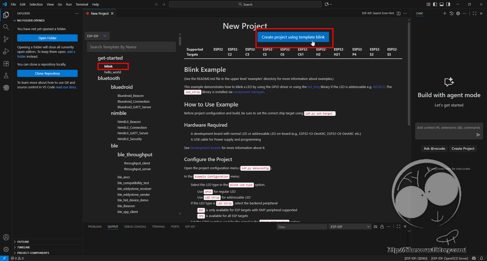The image size is (487, 261).
Task: Switch to Debug Console tab
Action: 135,226
